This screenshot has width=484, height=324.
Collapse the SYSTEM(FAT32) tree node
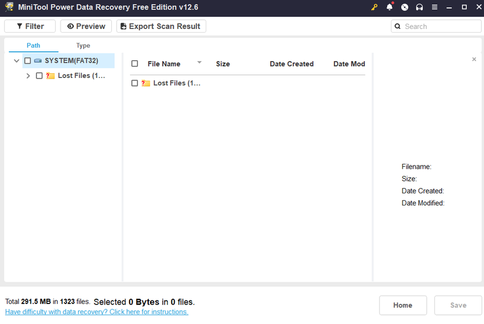(17, 60)
